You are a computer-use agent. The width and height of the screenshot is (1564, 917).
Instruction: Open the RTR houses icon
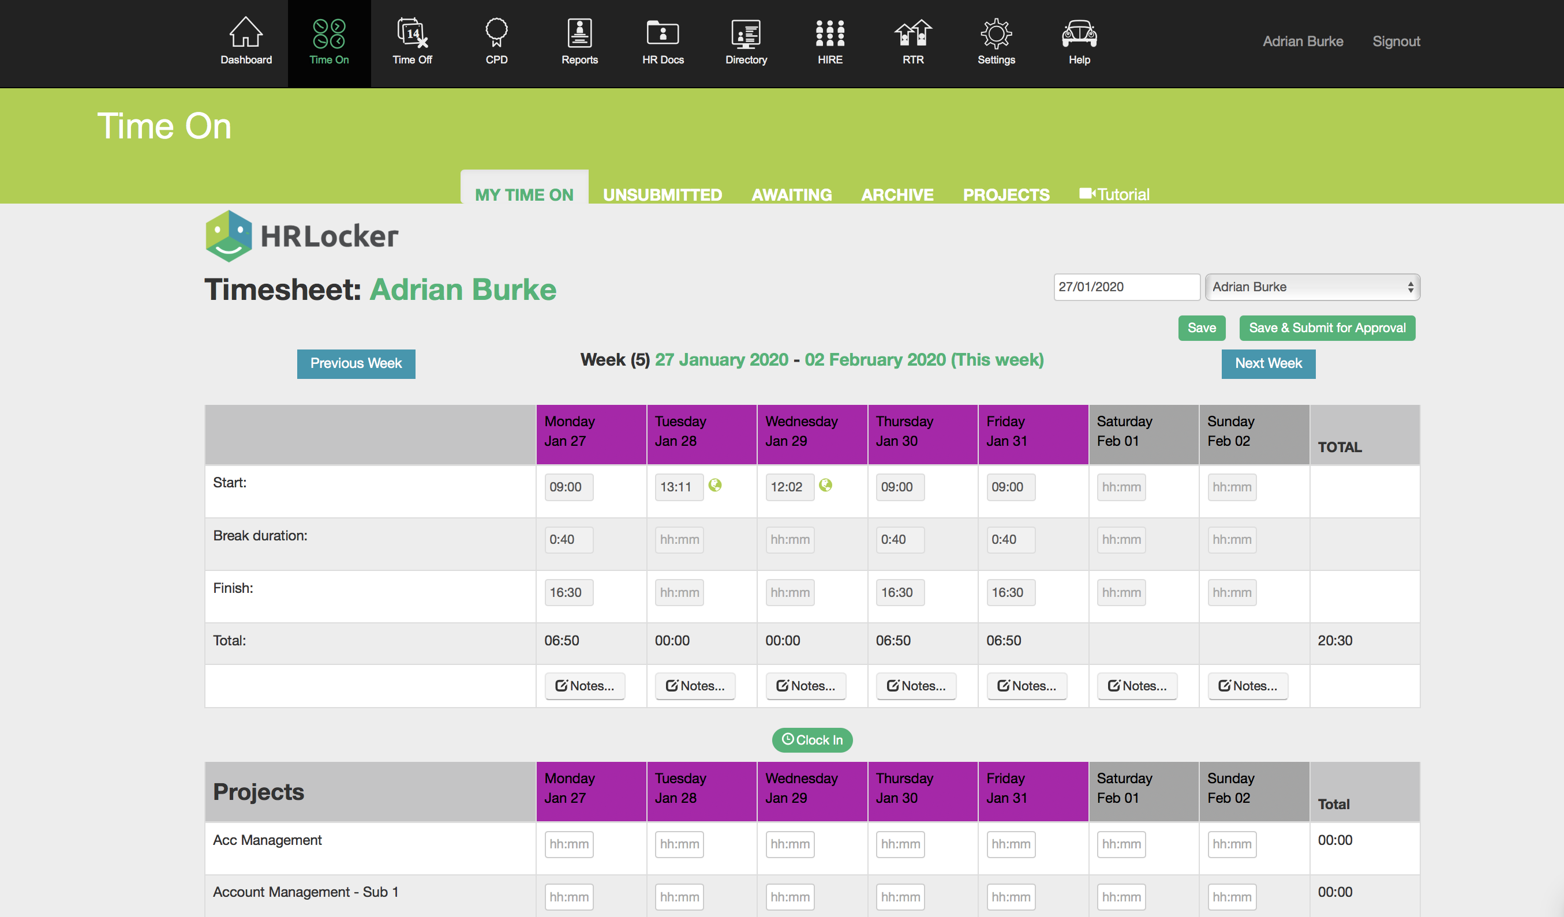[912, 34]
